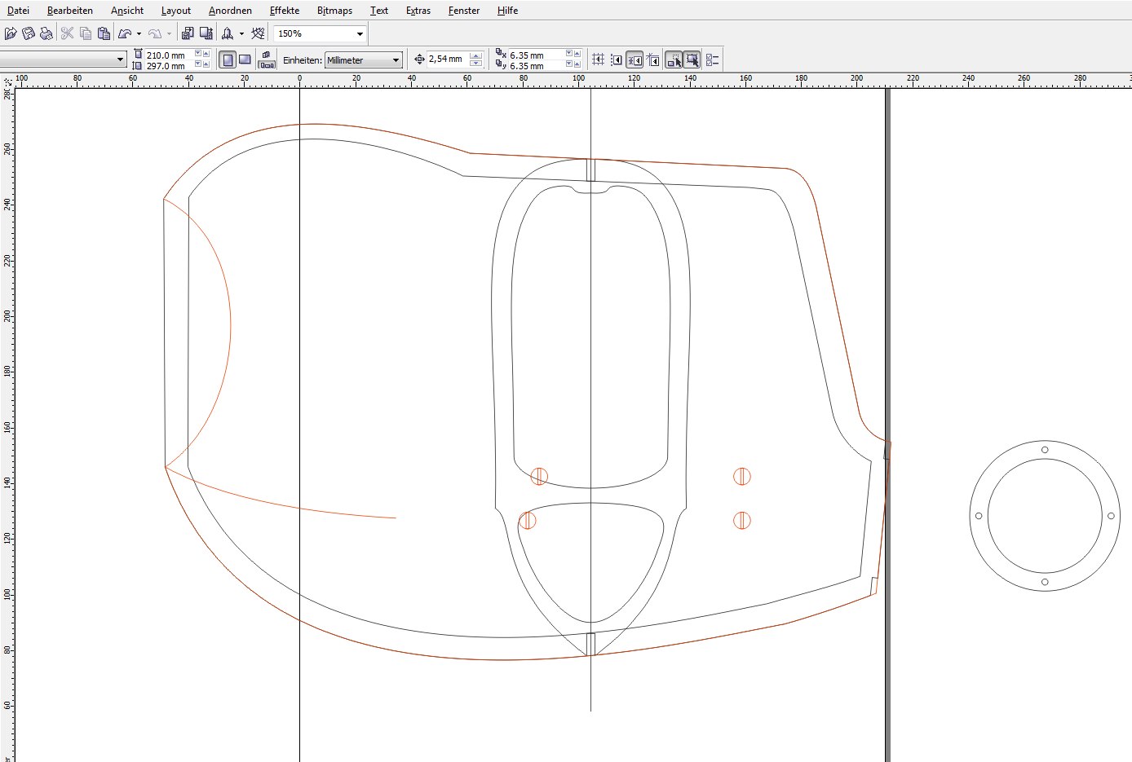
Task: Increase nudge offset 2,54 mm
Action: point(476,55)
